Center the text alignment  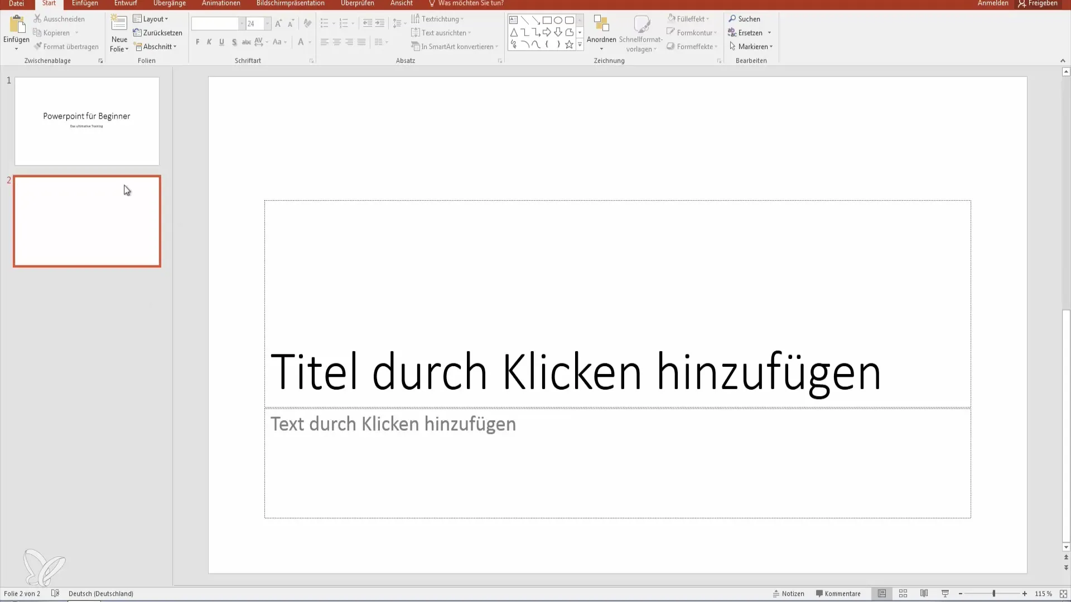coord(337,42)
